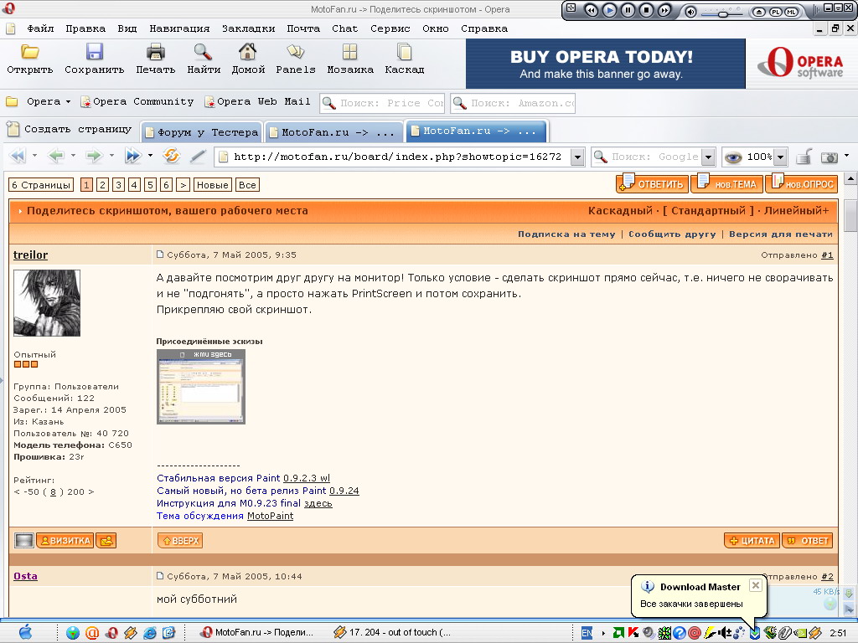Play the track in media player

click(610, 10)
